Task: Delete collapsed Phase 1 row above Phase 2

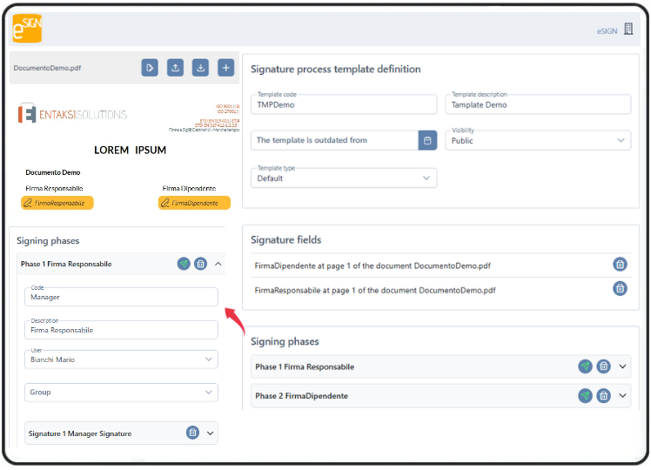Action: click(x=604, y=366)
